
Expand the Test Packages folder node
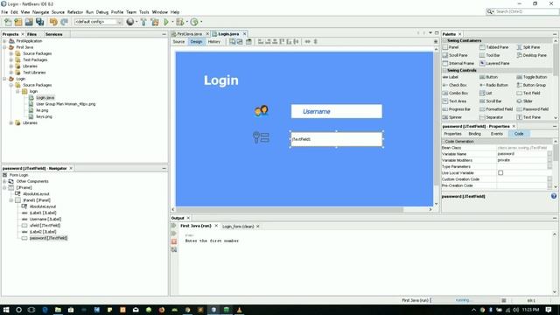coord(11,60)
